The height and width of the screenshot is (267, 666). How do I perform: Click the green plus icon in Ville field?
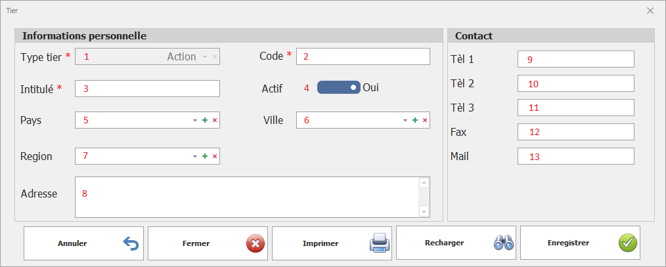click(415, 121)
